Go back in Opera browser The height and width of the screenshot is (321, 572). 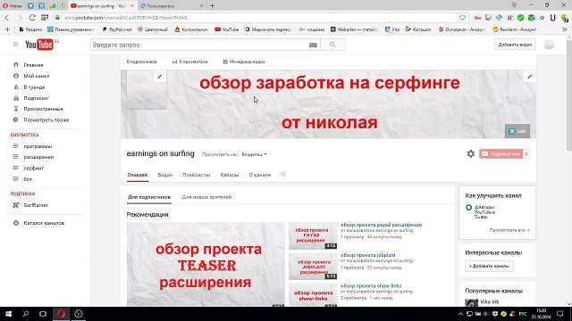7,18
